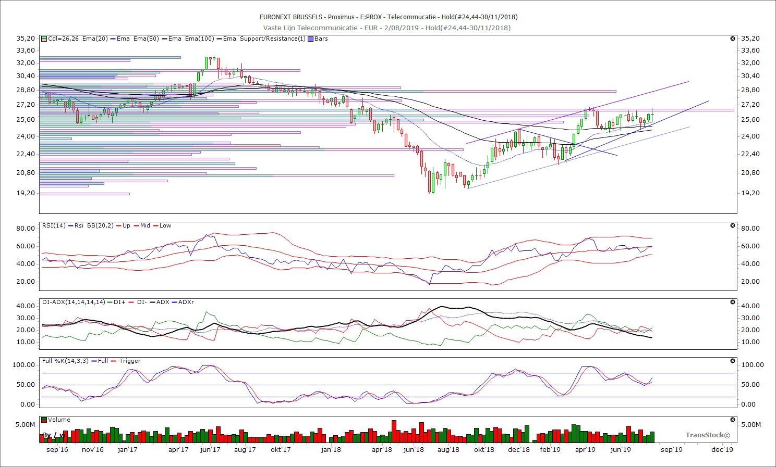The width and height of the screenshot is (776, 467).
Task: Click the 5.00M label on right volume axis
Action: click(751, 424)
